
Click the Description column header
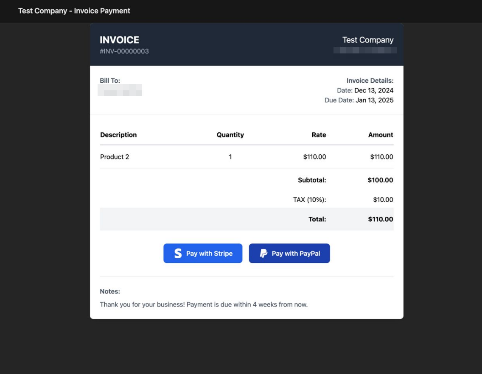click(x=118, y=134)
